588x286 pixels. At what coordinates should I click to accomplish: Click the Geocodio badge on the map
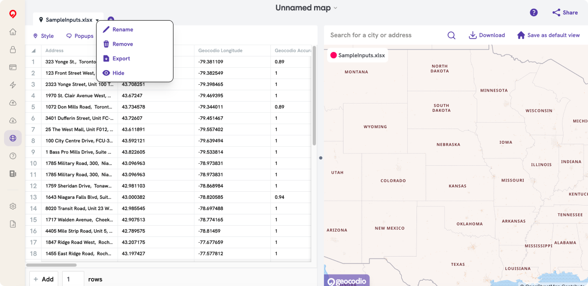tap(346, 282)
